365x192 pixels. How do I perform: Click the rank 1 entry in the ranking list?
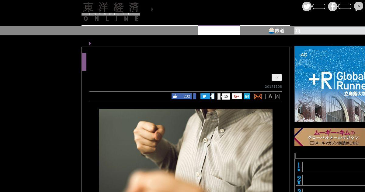[331, 167]
